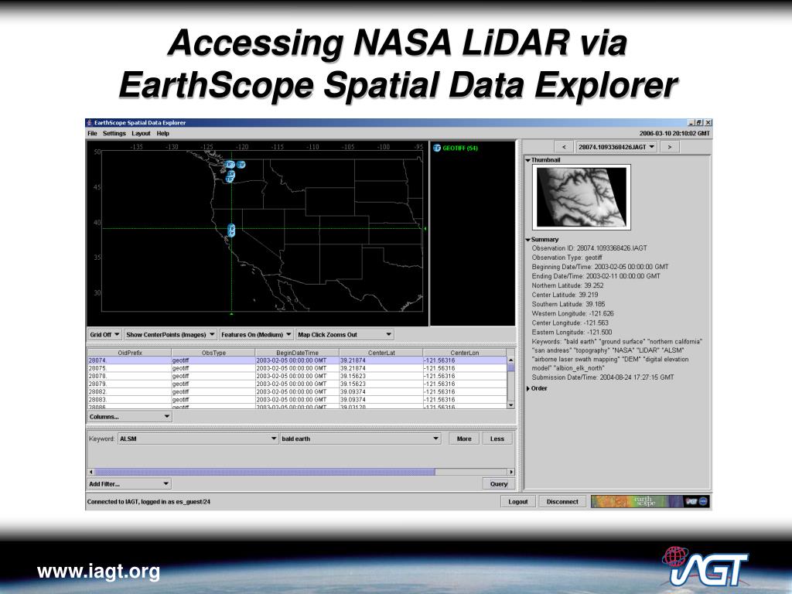The width and height of the screenshot is (792, 594).
Task: Sort by BeginDateTime column header
Action: (x=297, y=353)
